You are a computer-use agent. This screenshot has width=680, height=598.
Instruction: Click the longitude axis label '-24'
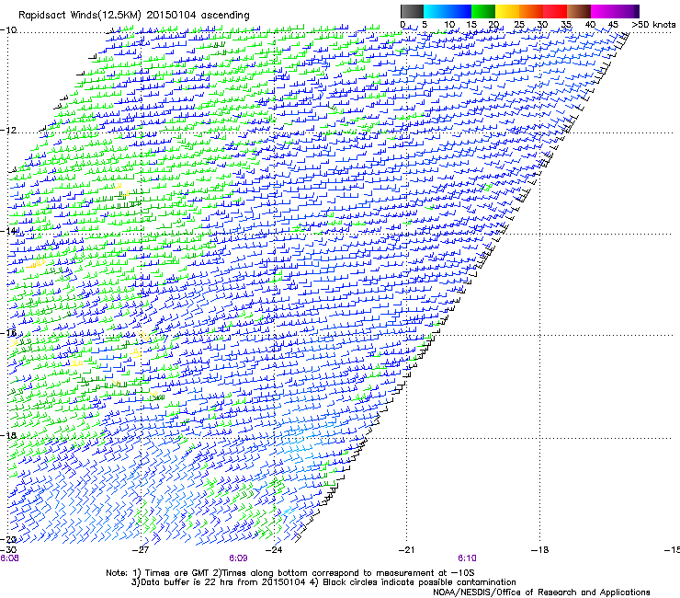[274, 550]
